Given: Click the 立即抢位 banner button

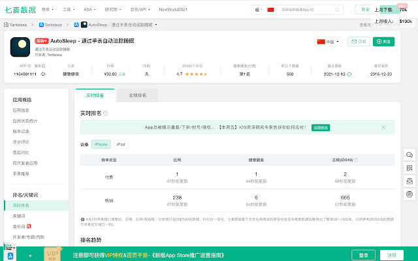Looking at the screenshot, I should click(321, 128).
